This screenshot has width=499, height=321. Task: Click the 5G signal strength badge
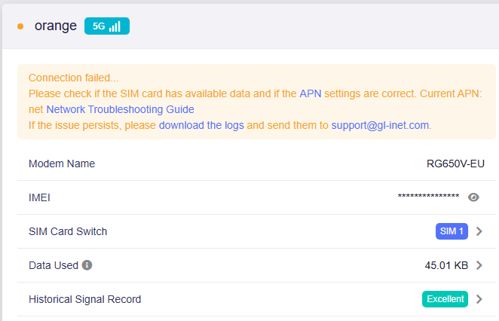107,26
